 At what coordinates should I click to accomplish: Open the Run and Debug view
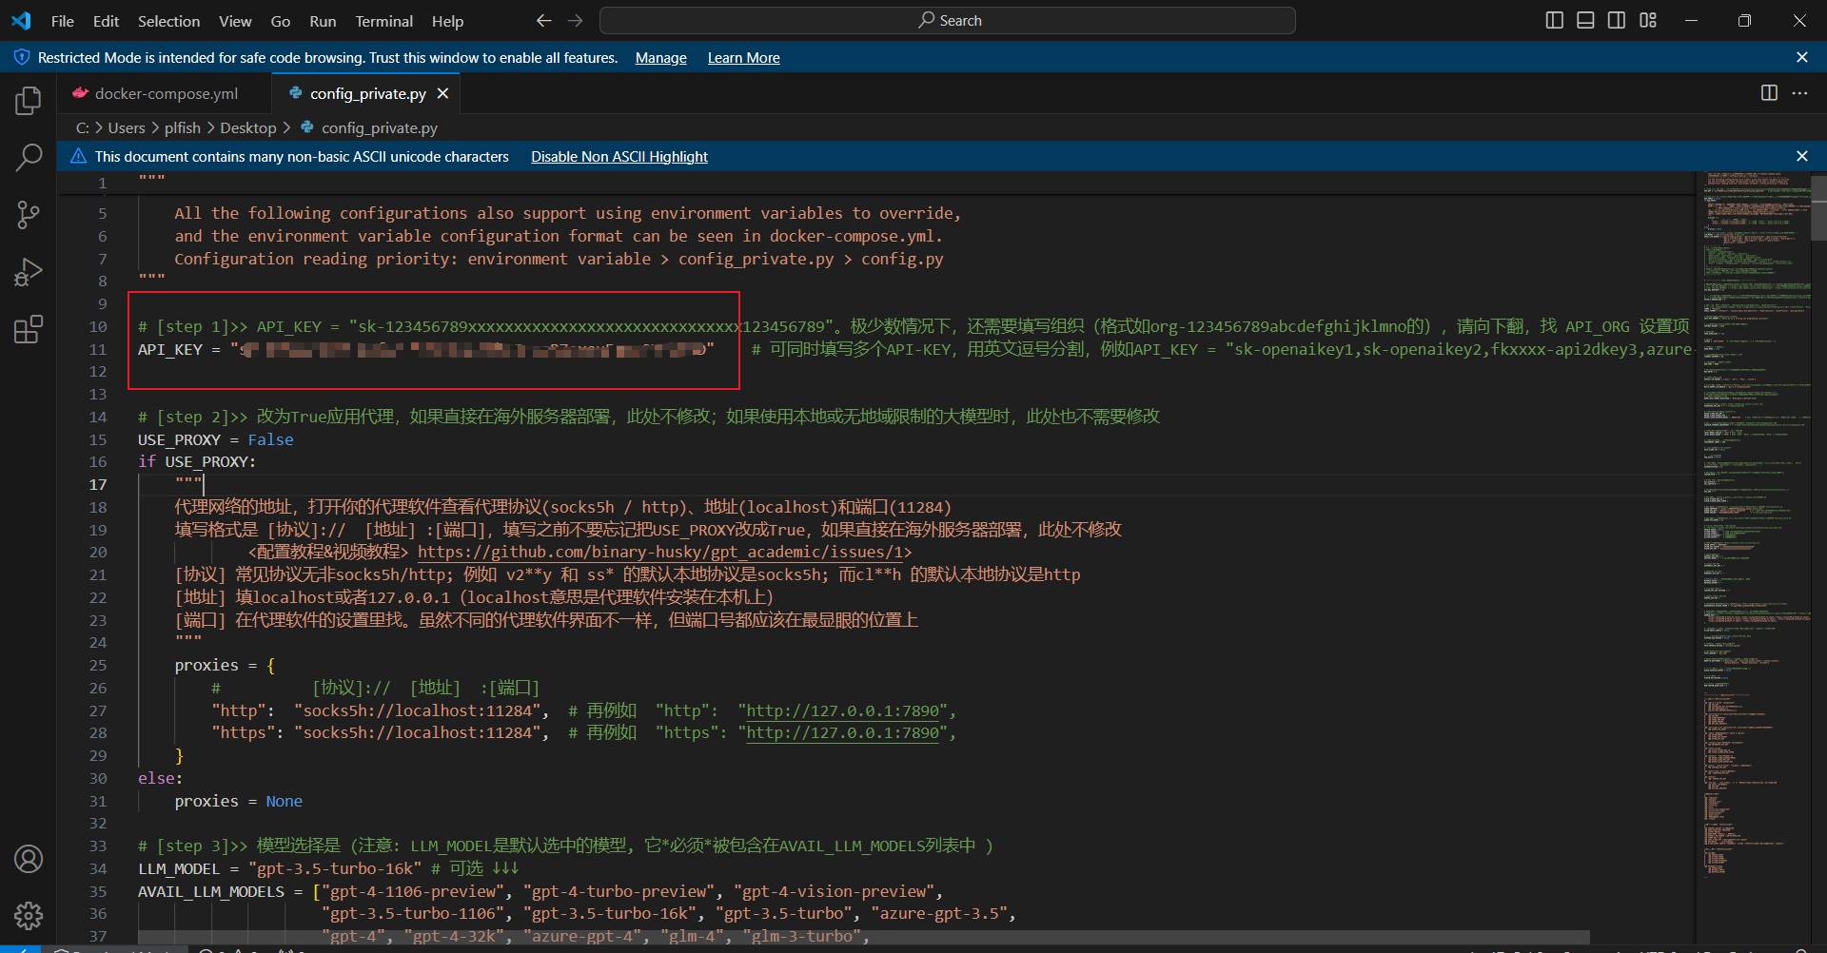(x=29, y=273)
